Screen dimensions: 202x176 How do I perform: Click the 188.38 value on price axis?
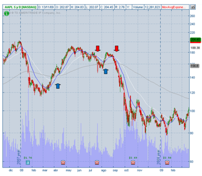195,48
